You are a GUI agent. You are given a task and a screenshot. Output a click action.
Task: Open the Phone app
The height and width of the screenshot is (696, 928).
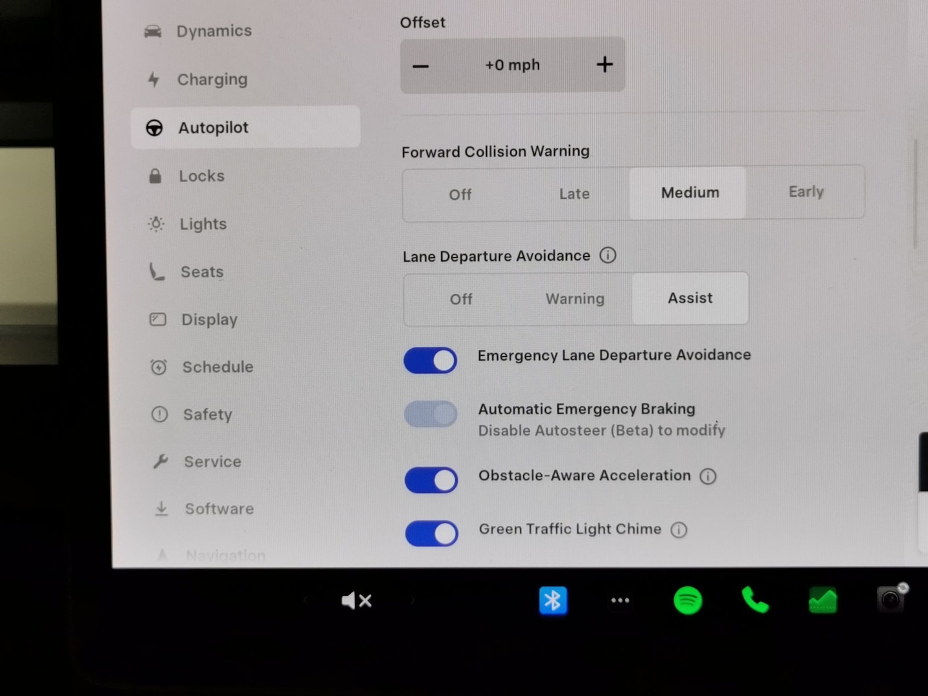[755, 600]
